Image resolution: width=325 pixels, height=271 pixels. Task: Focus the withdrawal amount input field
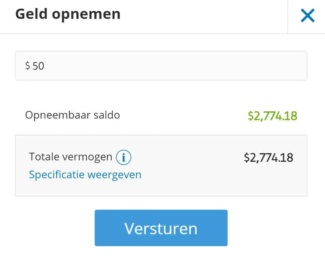(x=161, y=66)
